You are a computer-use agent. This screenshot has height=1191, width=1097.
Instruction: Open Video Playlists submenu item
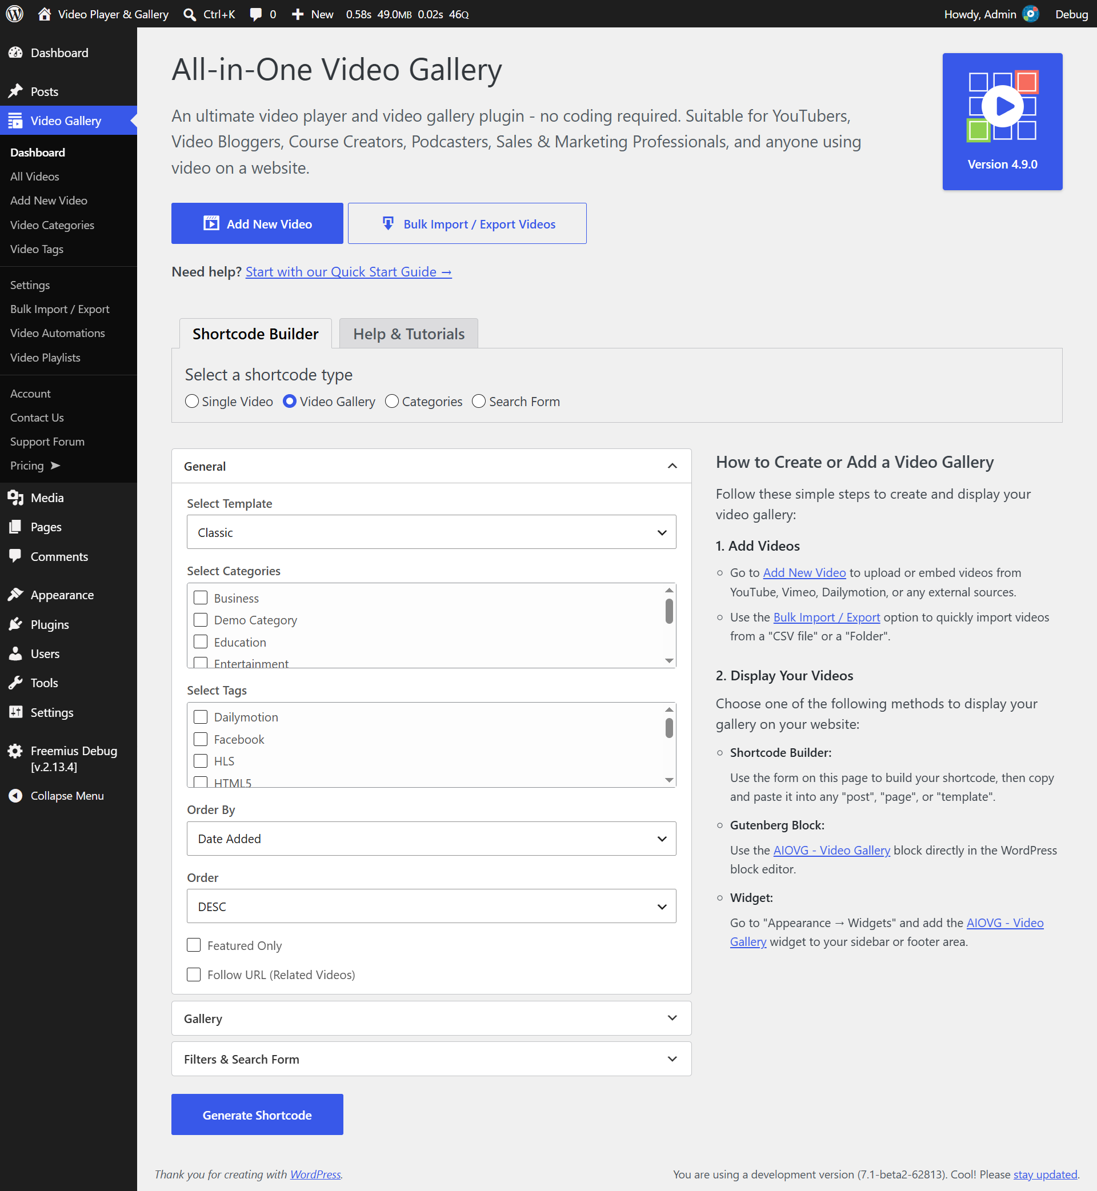pos(45,357)
